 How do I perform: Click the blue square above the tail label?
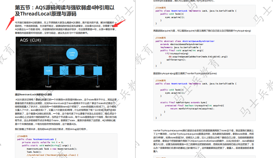pos(98,71)
